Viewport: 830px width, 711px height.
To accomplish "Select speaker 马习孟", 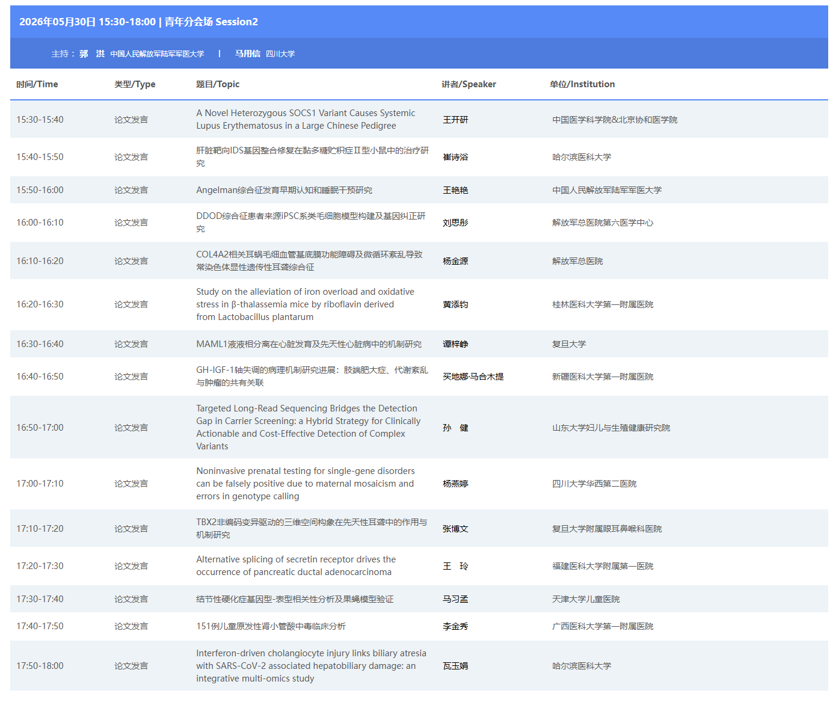I will [455, 599].
